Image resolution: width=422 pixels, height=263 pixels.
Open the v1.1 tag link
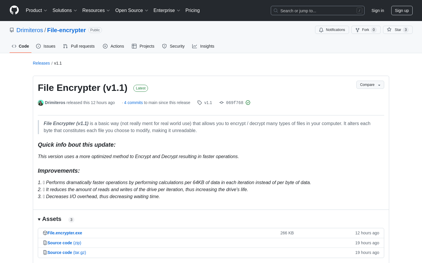pos(208,103)
